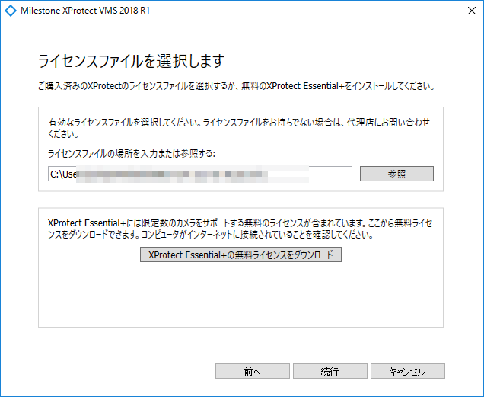Close the Milestone XProtect installer window
Image resolution: width=484 pixels, height=397 pixels.
pos(472,11)
